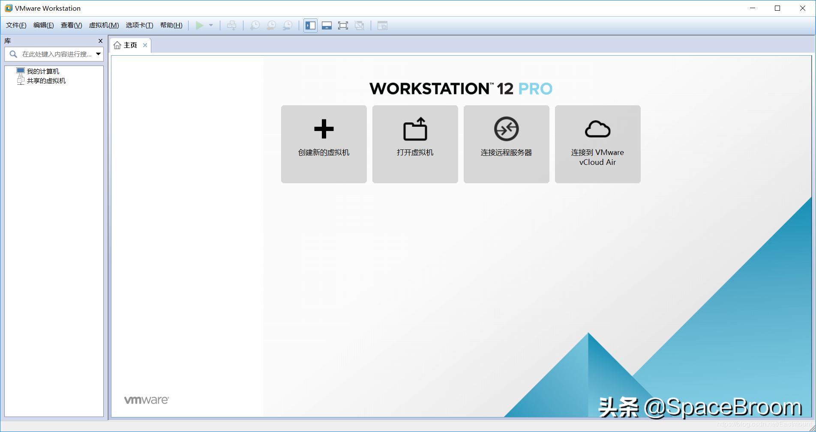Toggle the Library panel visibility icon
816x432 pixels.
pyautogui.click(x=310, y=25)
